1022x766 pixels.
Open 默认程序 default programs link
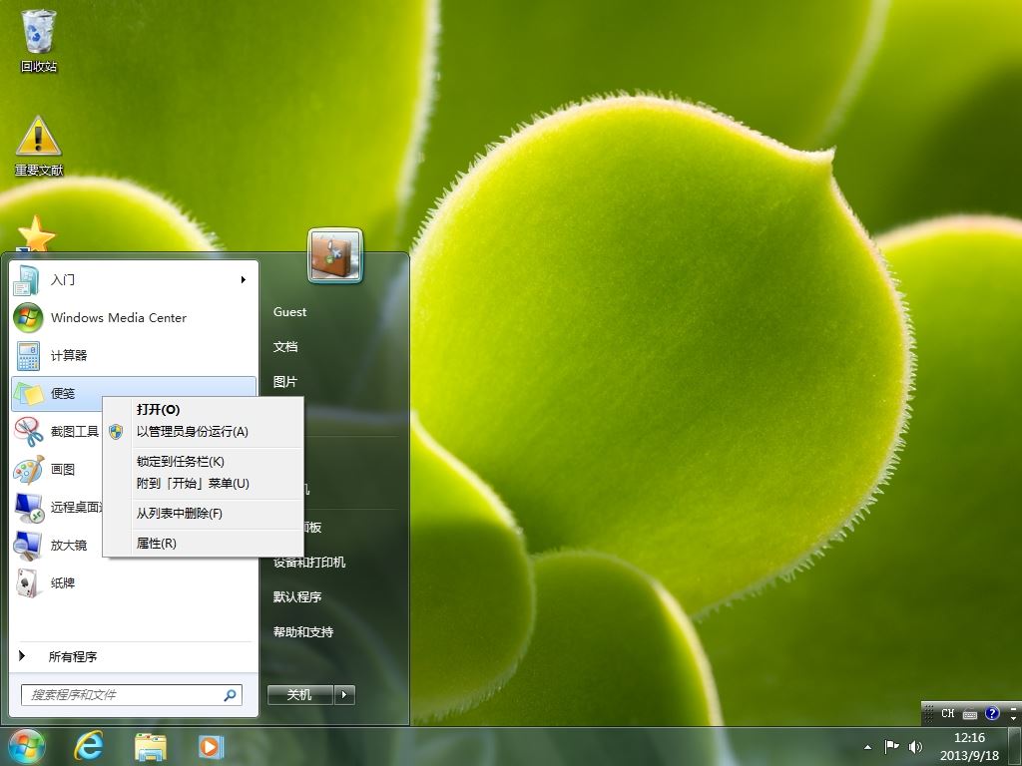click(297, 596)
